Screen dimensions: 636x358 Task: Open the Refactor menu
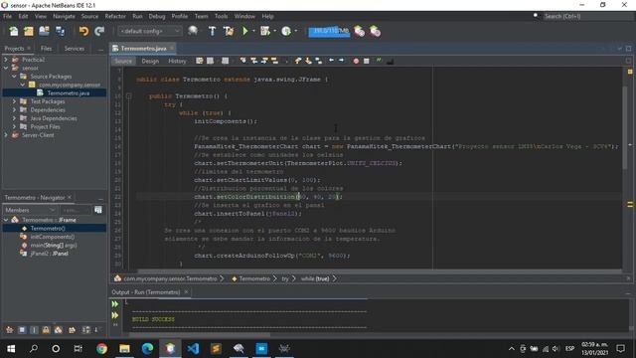[115, 16]
